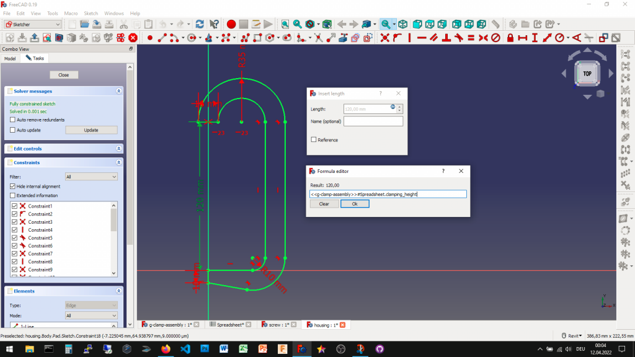Uncheck the Constraint1 checkbox
635x357 pixels.
coord(15,206)
